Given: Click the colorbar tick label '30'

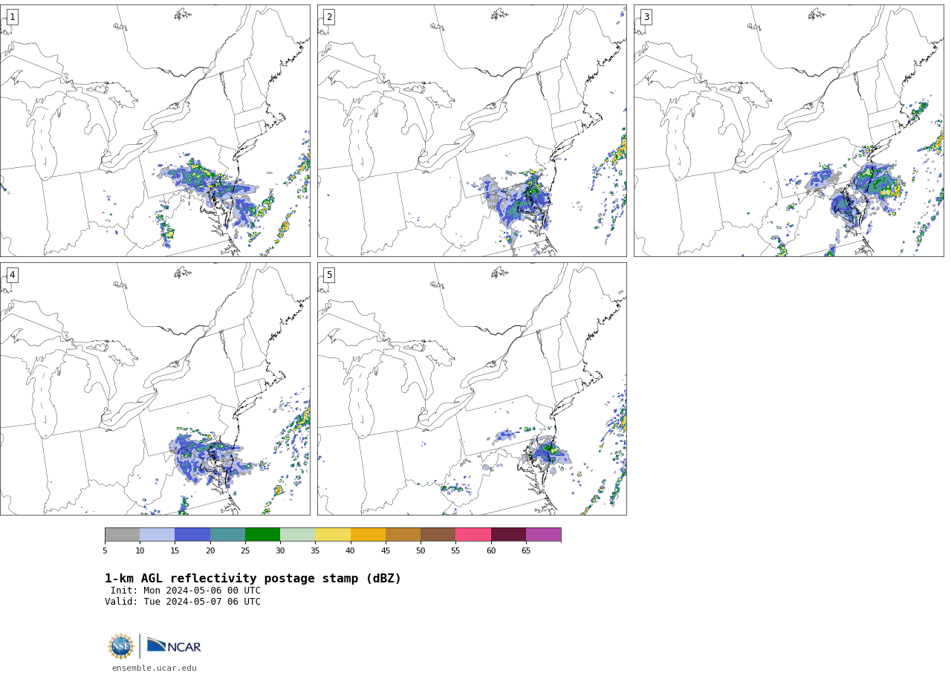Looking at the screenshot, I should click(280, 550).
